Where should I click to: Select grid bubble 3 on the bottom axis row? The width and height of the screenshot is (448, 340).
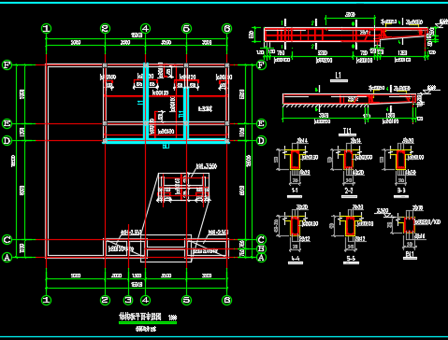click(128, 300)
